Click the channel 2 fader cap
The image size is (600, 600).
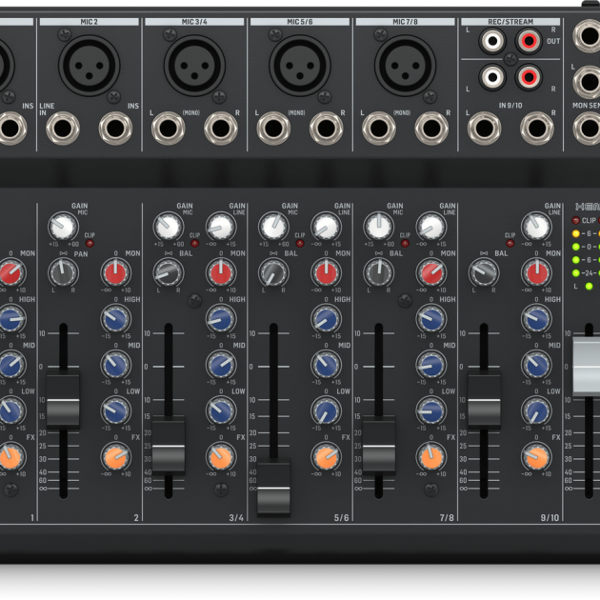coord(63,399)
